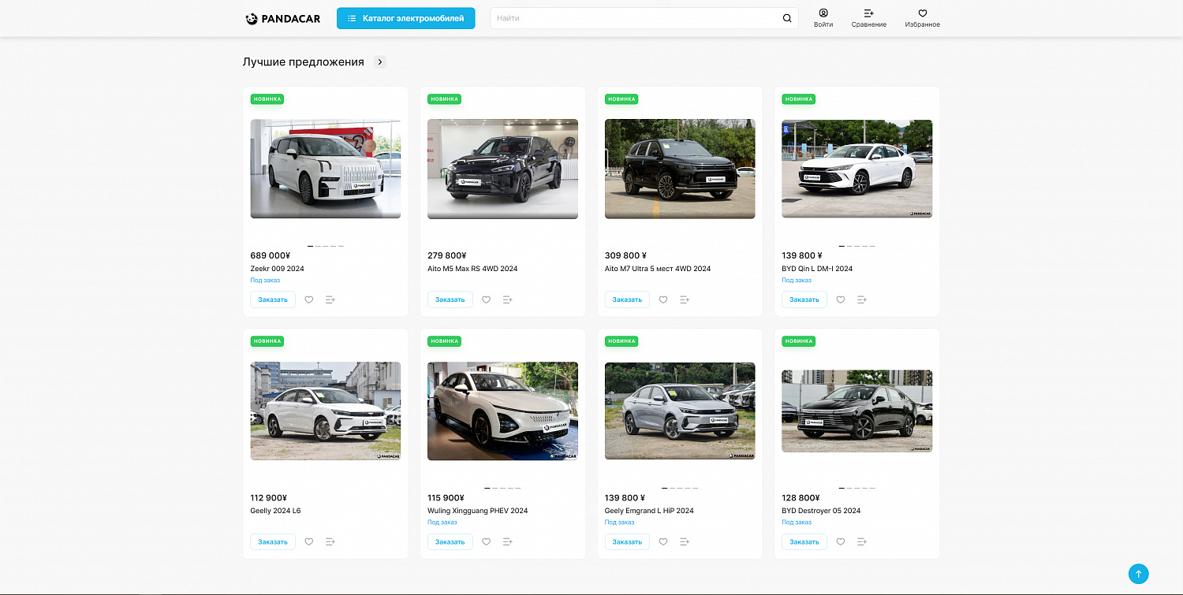Open the Aito M5 Max RS 4WD 2024 link
The height and width of the screenshot is (595, 1183).
[472, 269]
